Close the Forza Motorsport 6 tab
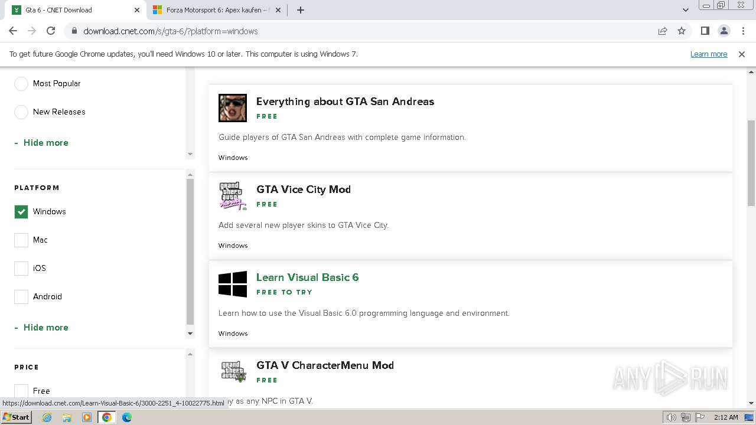 [278, 10]
